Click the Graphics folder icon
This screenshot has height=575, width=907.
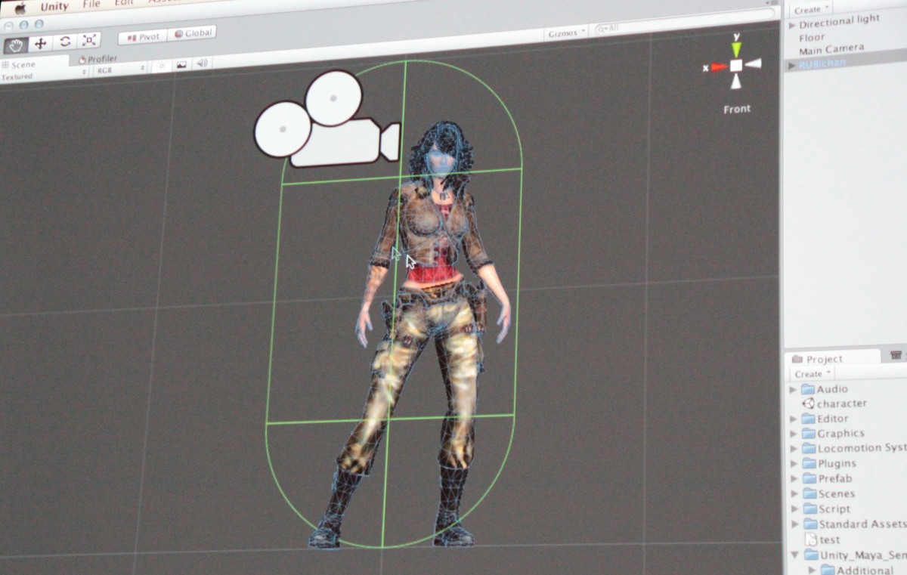pos(808,434)
